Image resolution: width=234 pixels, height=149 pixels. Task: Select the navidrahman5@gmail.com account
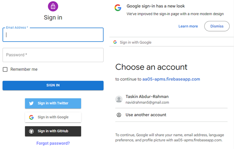pyautogui.click(x=172, y=99)
